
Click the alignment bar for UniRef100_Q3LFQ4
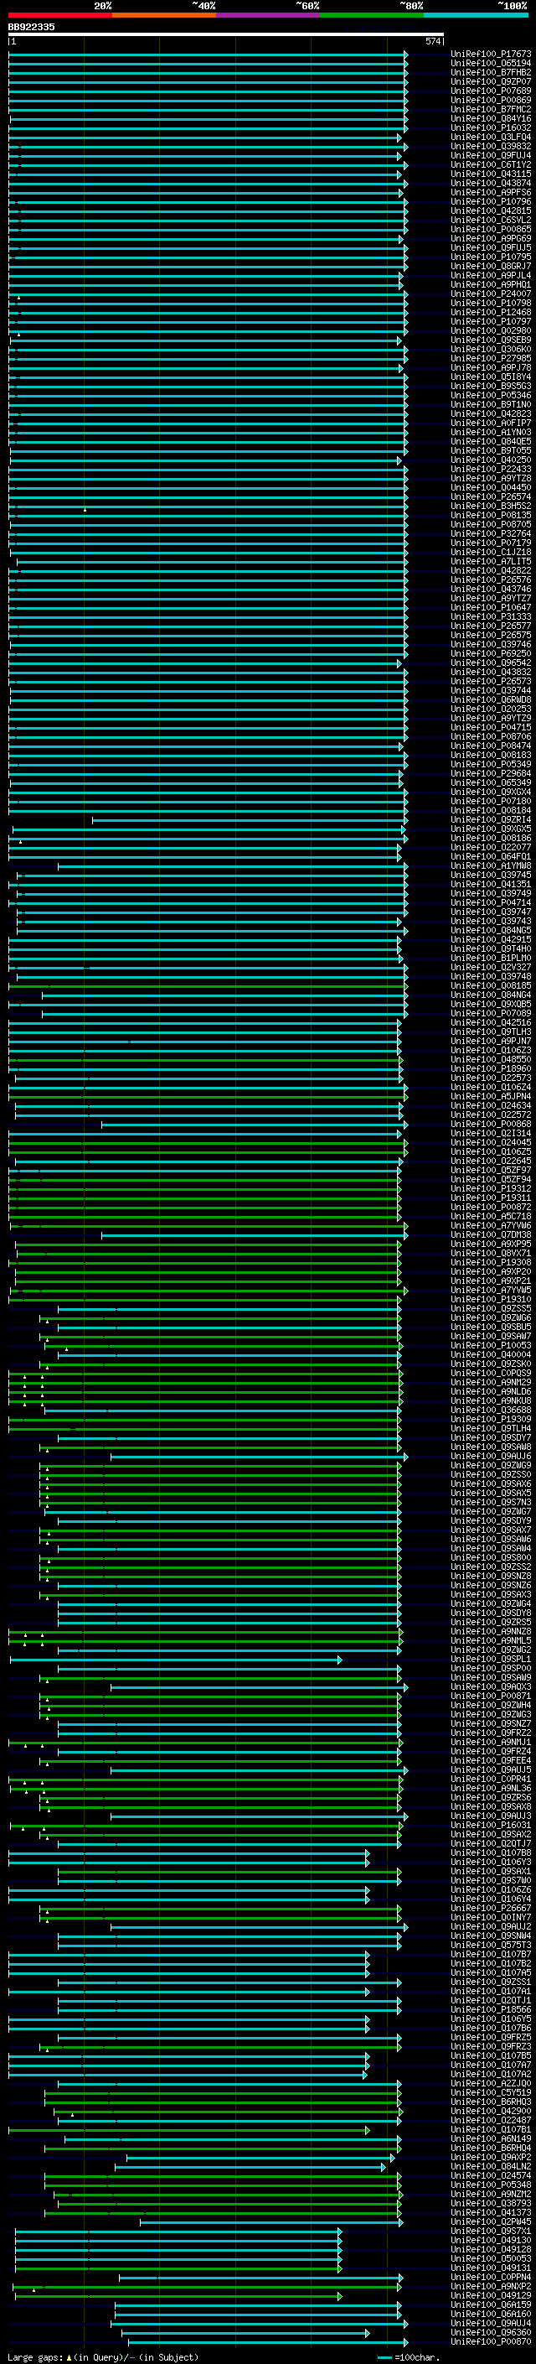pyautogui.click(x=204, y=137)
